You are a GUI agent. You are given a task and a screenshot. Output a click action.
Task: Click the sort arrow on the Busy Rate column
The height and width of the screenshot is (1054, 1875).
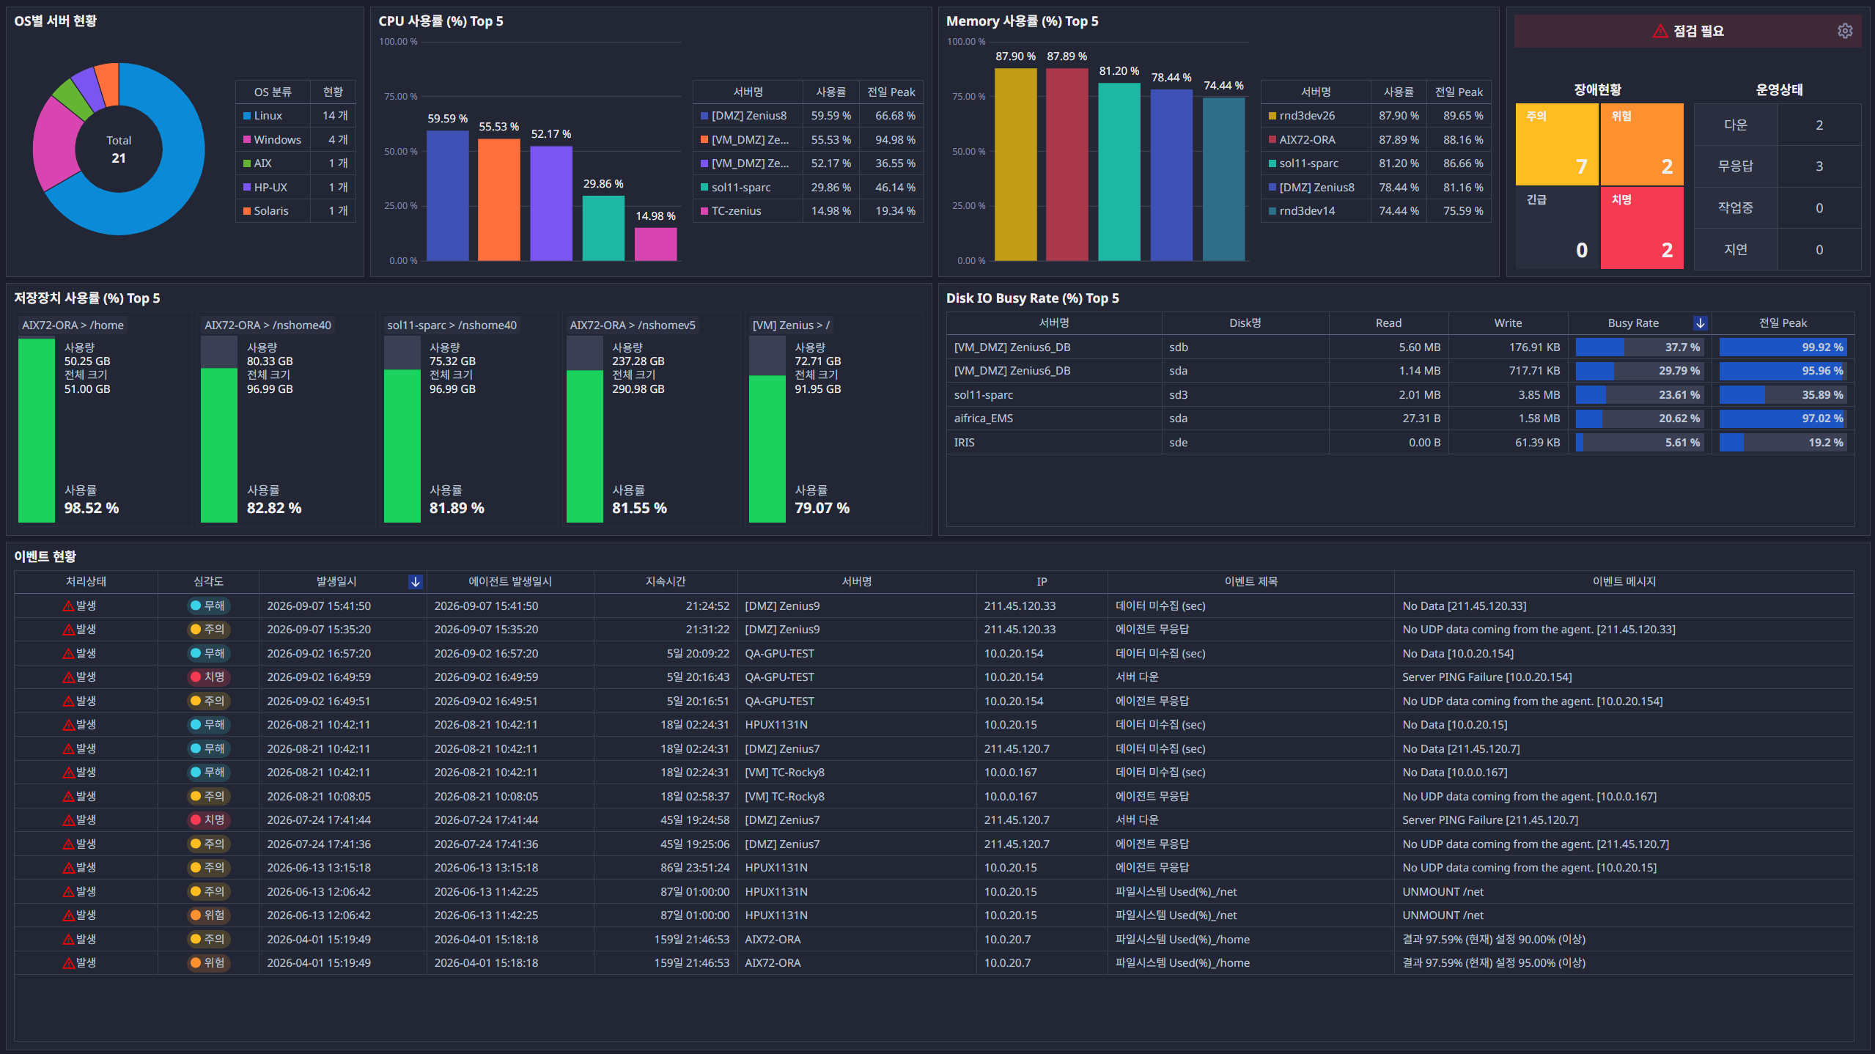[x=1701, y=323]
